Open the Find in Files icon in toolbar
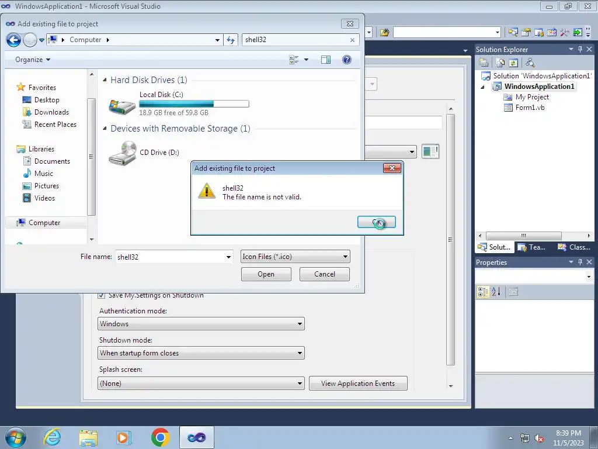The height and width of the screenshot is (449, 598). (384, 33)
